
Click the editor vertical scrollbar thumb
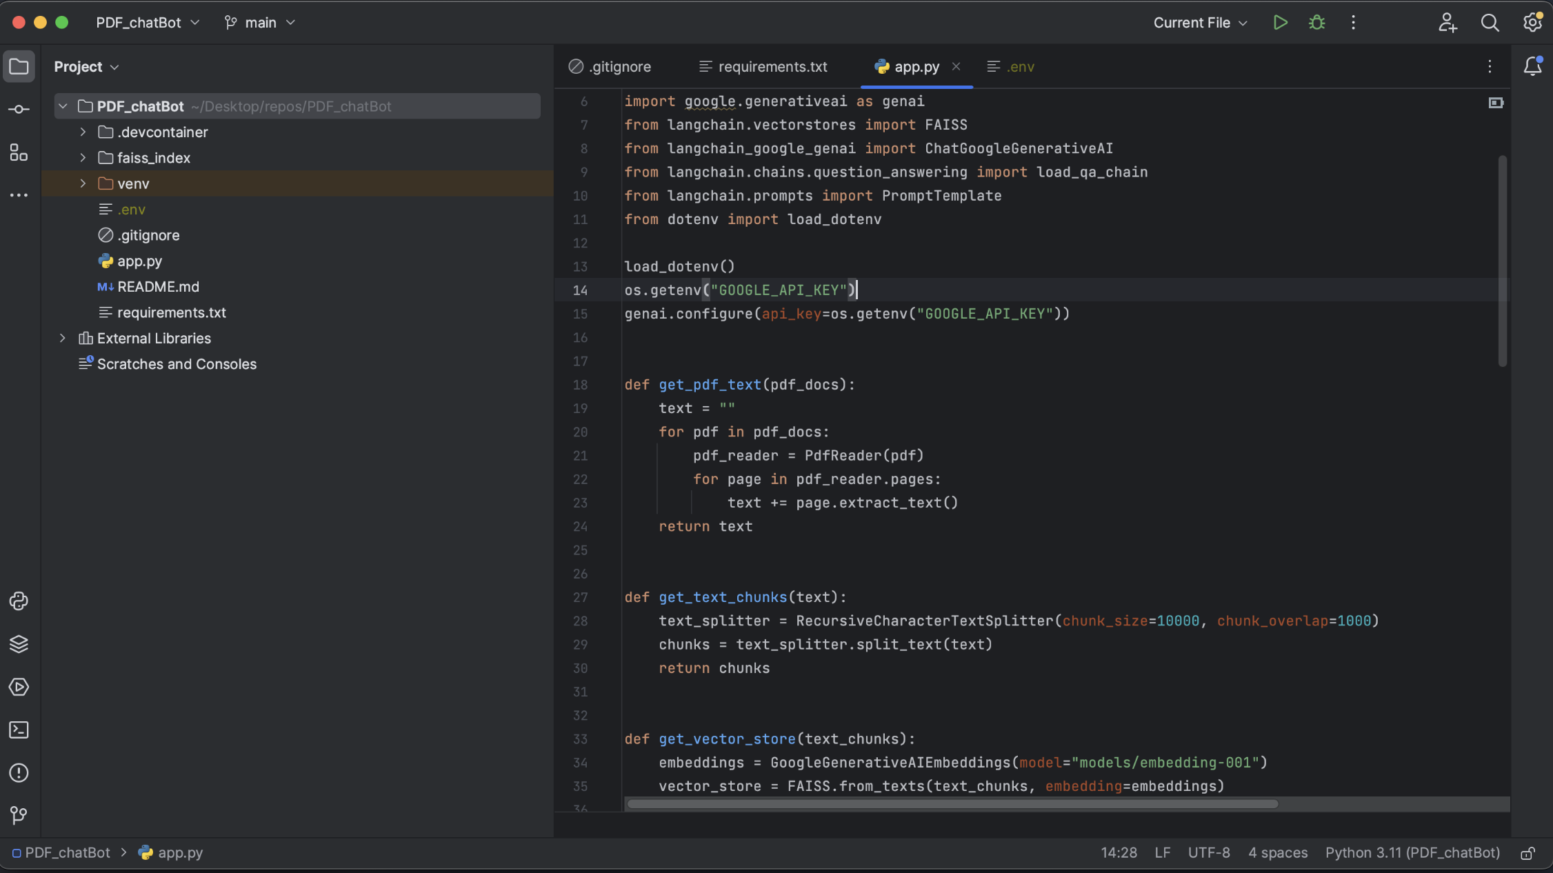[1503, 261]
